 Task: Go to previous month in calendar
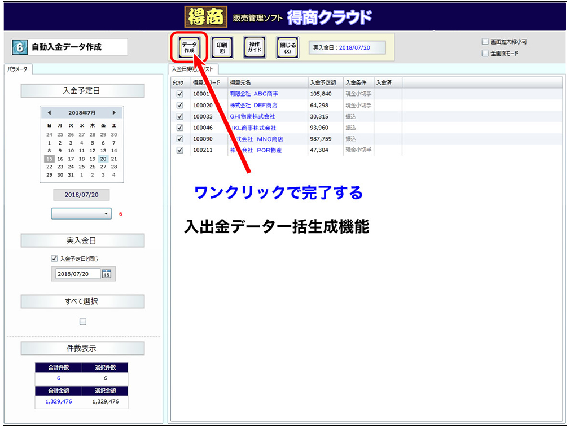(x=50, y=113)
